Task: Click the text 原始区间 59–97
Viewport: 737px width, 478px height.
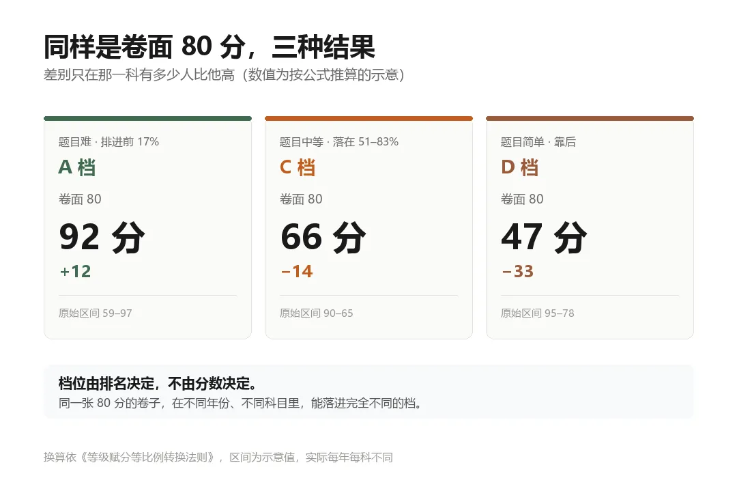Action: tap(96, 313)
